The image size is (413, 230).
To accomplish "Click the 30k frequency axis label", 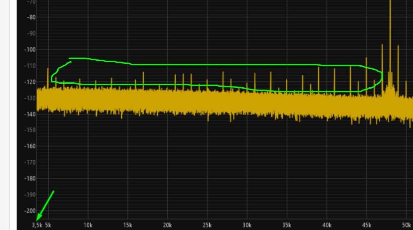I will (247, 225).
